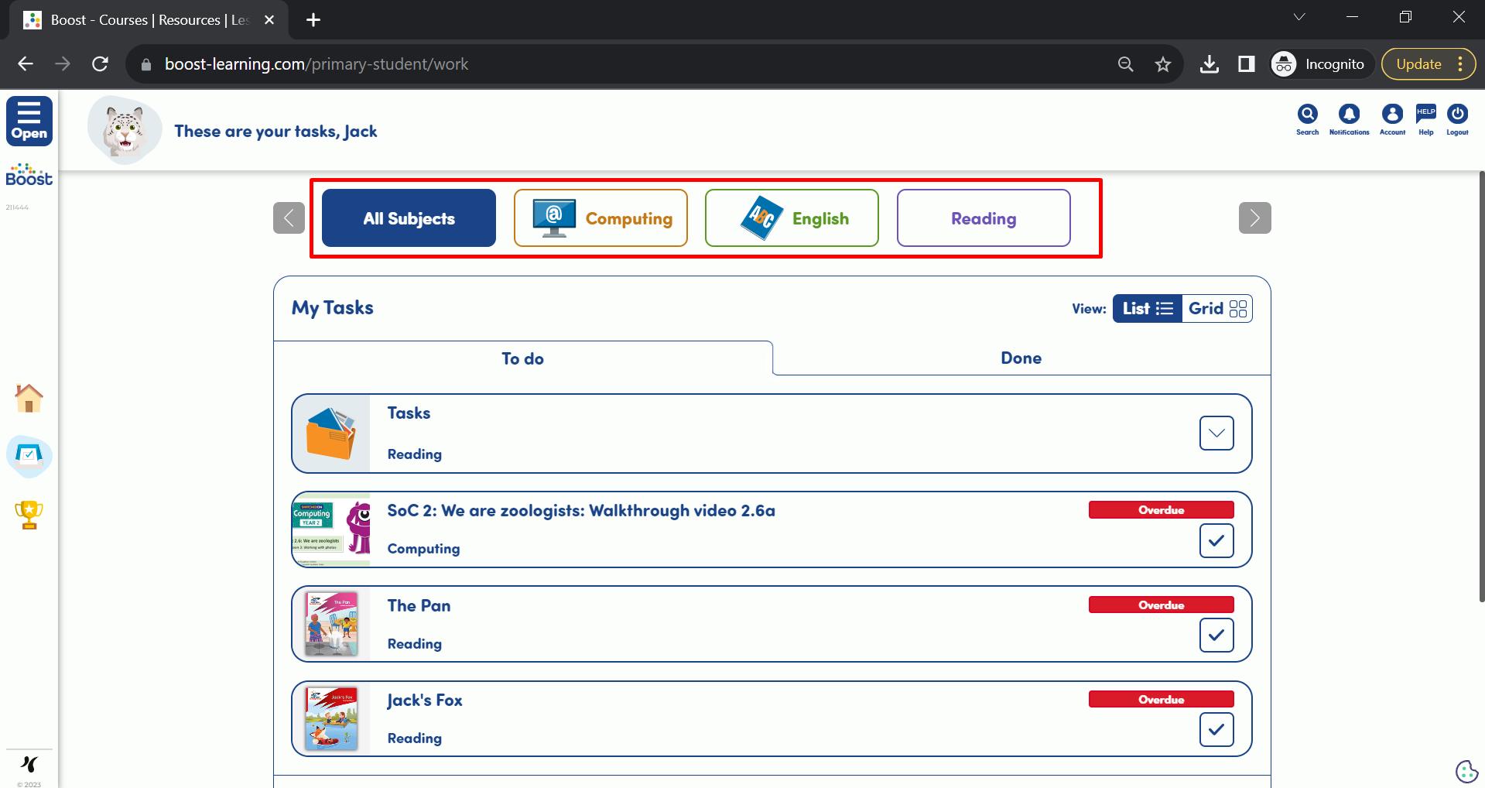Image resolution: width=1485 pixels, height=788 pixels.
Task: Switch to the Done tab
Action: coord(1021,358)
